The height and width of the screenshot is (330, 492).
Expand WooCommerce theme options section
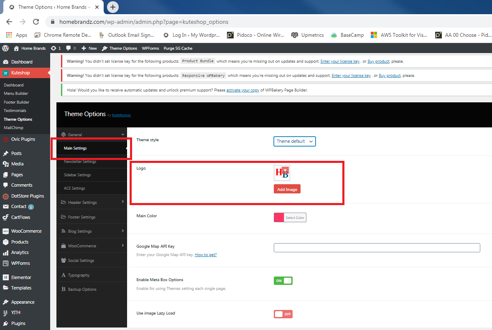[92, 246]
